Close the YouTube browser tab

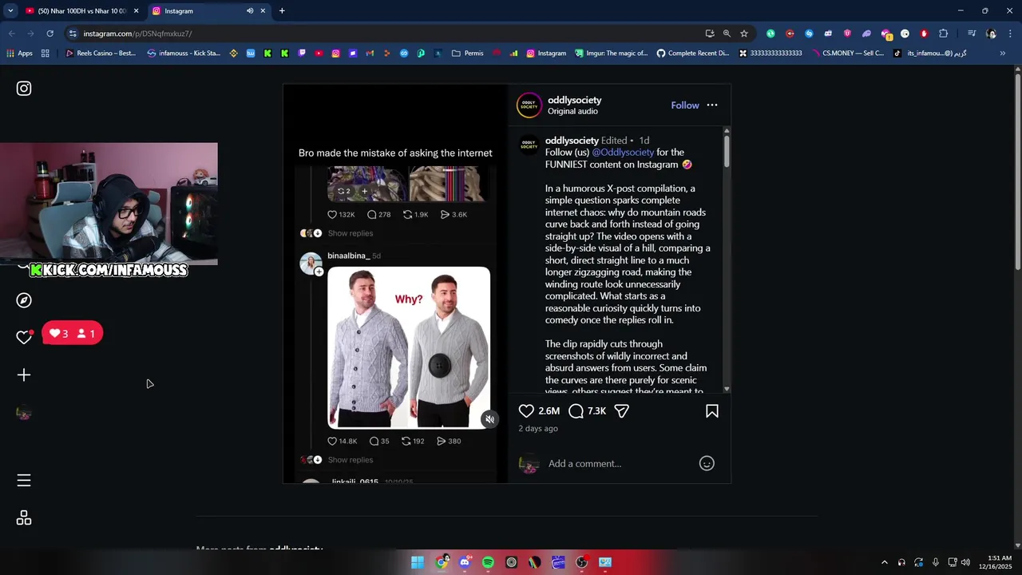136,11
